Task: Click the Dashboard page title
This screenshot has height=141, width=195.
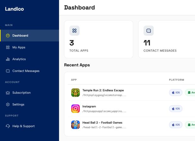Action: coord(80,8)
